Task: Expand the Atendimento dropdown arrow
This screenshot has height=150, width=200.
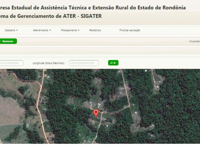Action: tap(50, 30)
